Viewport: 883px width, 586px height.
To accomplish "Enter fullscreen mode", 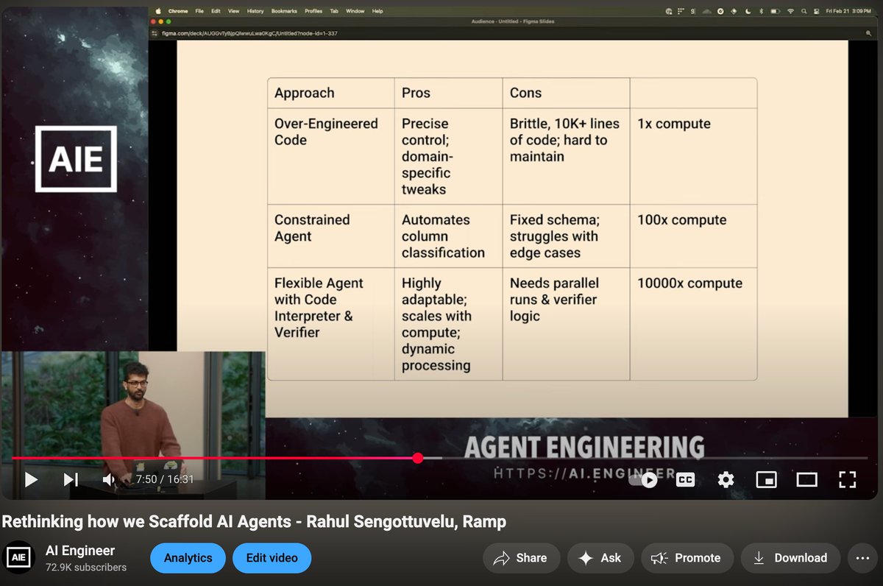I will (847, 480).
